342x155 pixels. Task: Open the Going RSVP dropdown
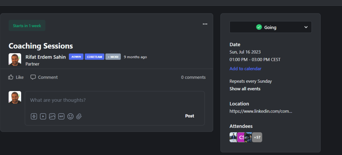pyautogui.click(x=270, y=27)
